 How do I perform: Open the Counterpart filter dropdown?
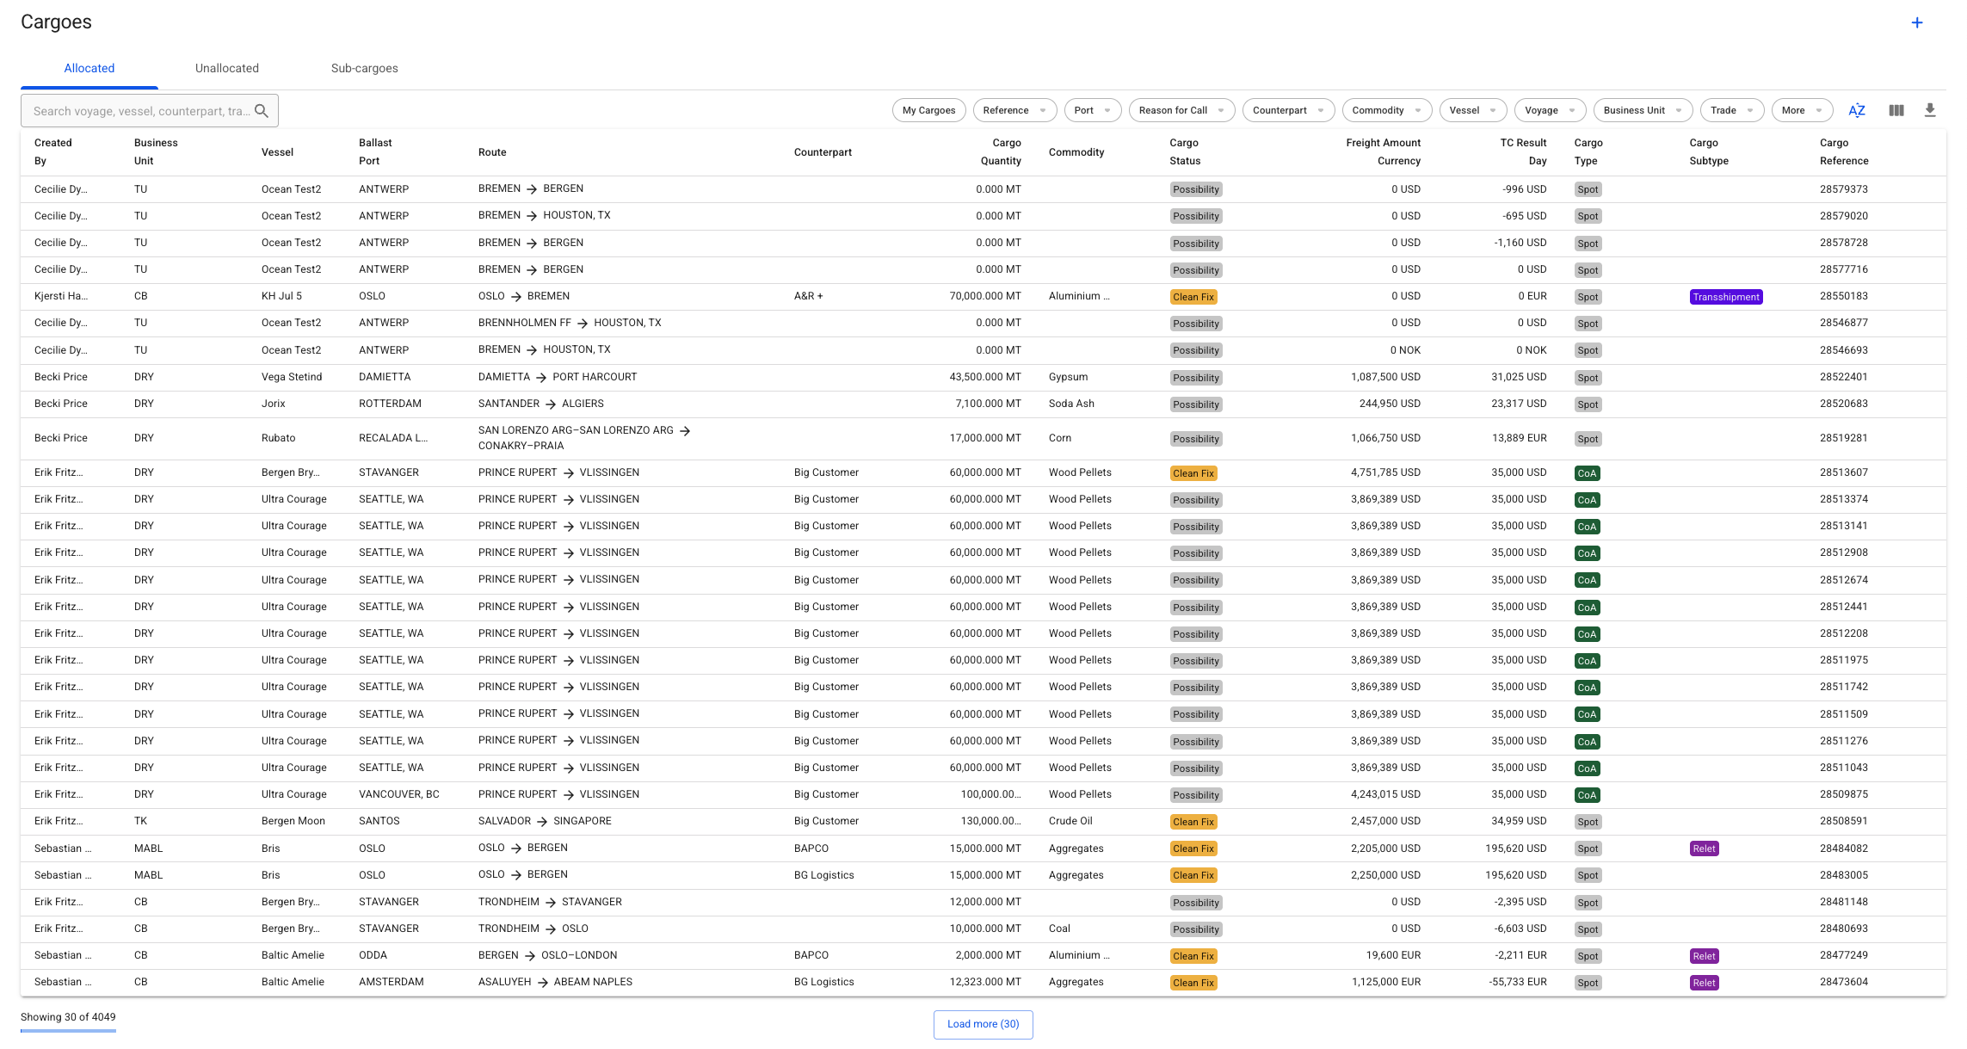point(1288,110)
